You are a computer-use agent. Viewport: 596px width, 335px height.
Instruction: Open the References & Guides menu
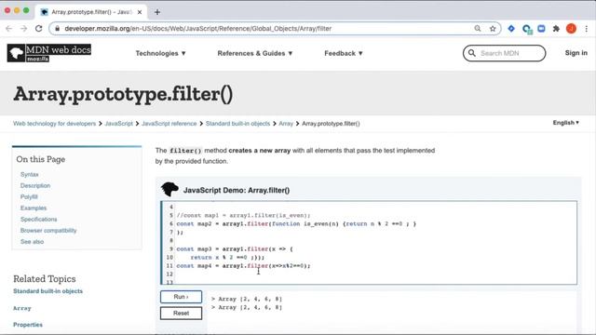pyautogui.click(x=255, y=53)
